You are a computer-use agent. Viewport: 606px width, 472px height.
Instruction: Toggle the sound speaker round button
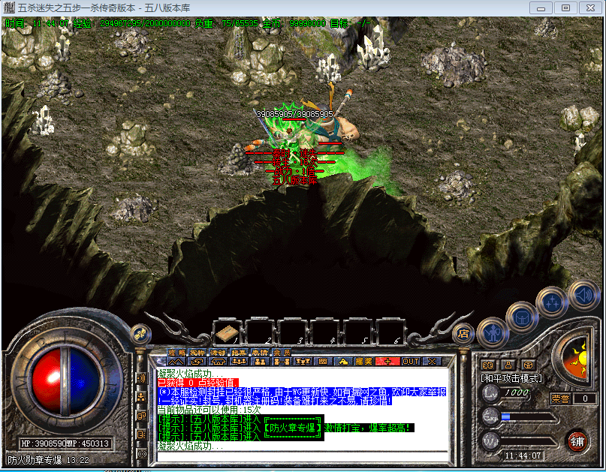pyautogui.click(x=583, y=295)
